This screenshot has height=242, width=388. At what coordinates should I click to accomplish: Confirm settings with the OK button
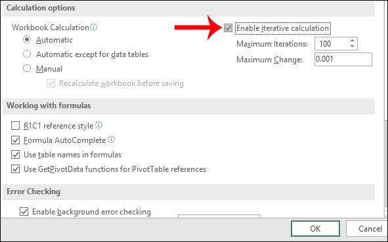315,229
